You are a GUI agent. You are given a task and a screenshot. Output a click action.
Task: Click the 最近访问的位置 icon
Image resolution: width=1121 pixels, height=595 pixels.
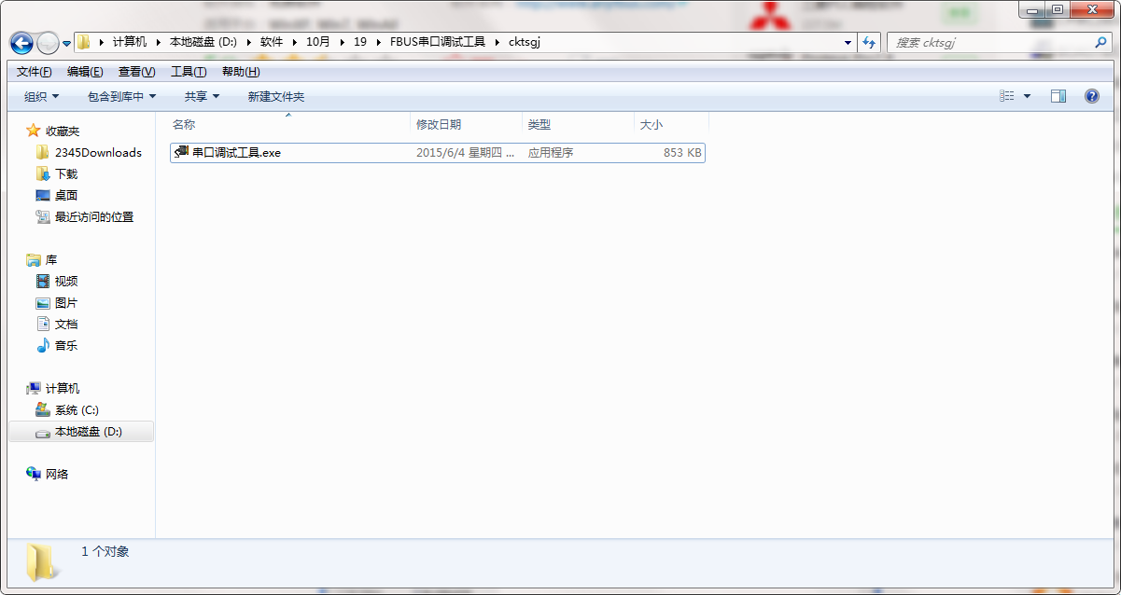coord(42,216)
